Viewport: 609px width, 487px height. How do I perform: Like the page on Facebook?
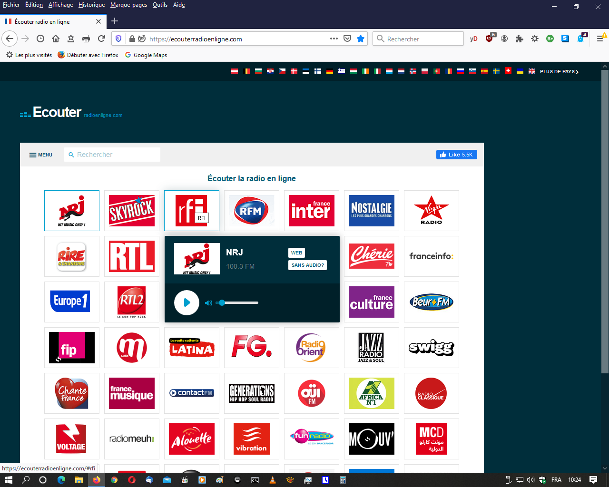tap(457, 155)
